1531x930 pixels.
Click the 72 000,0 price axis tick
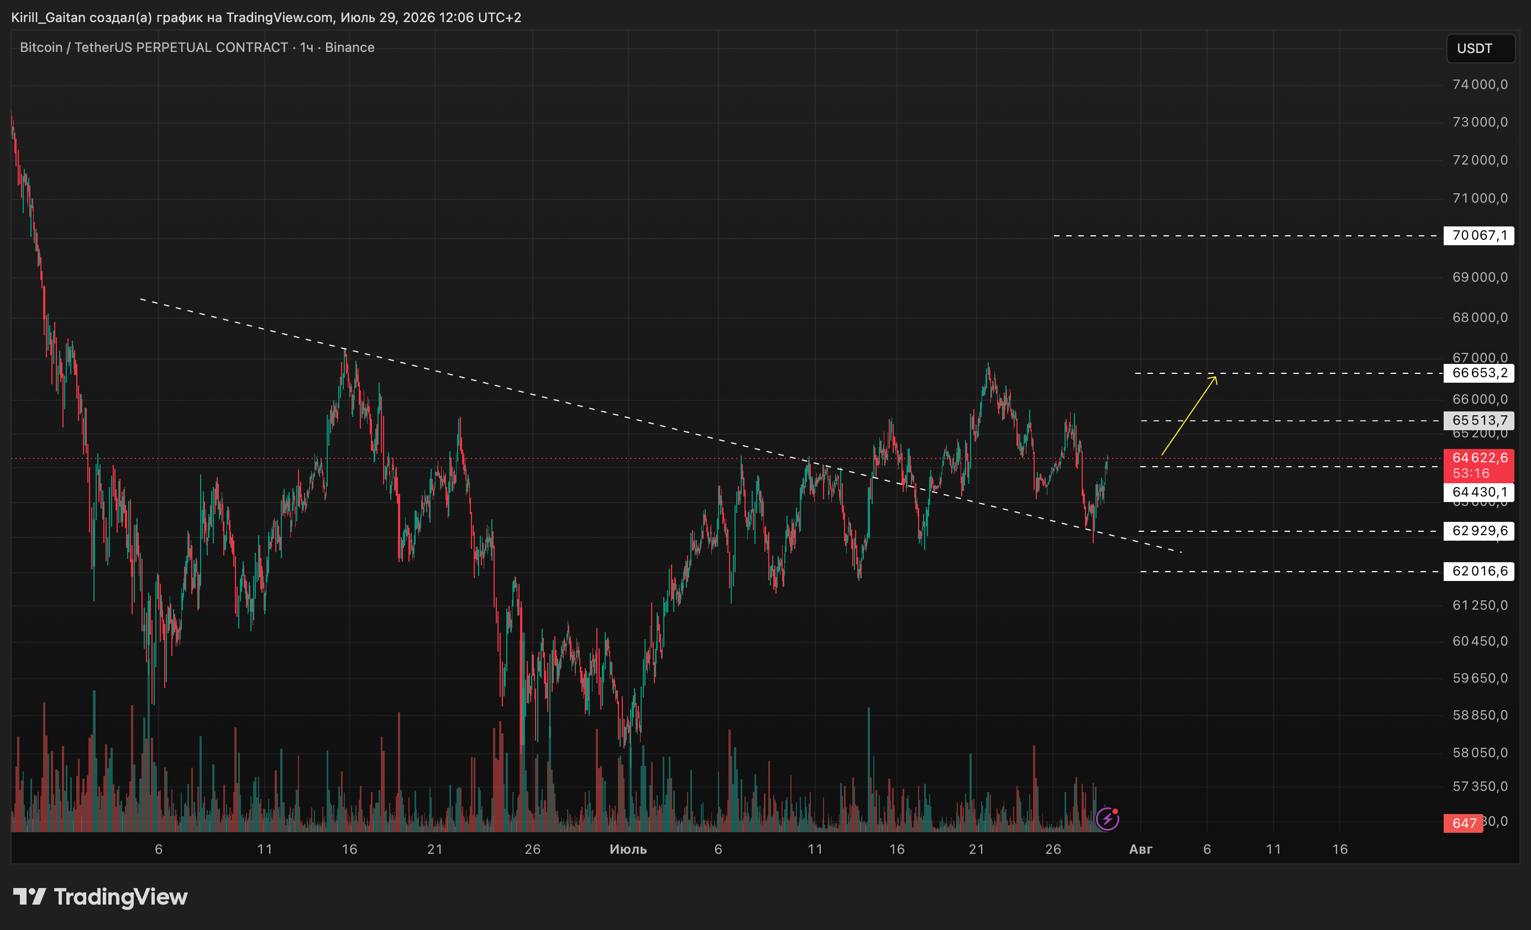[1480, 160]
